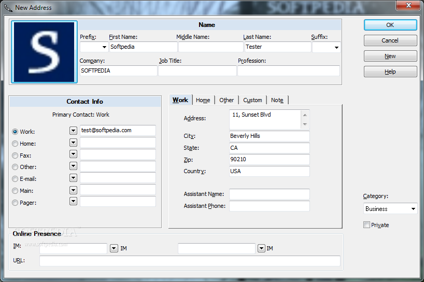The height and width of the screenshot is (282, 424).
Task: Click the contact photo thumbnail with letter S
Action: point(45,52)
